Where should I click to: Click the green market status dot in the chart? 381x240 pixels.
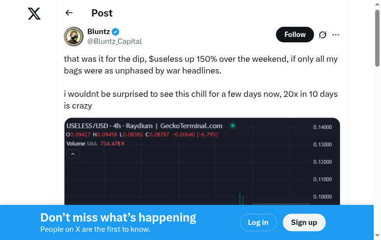pos(233,126)
